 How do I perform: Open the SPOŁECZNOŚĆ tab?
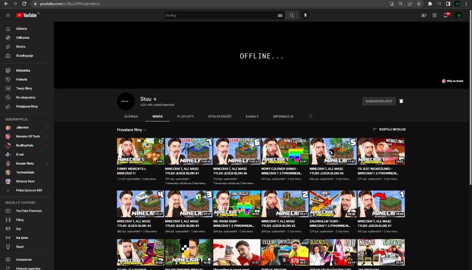tap(220, 117)
